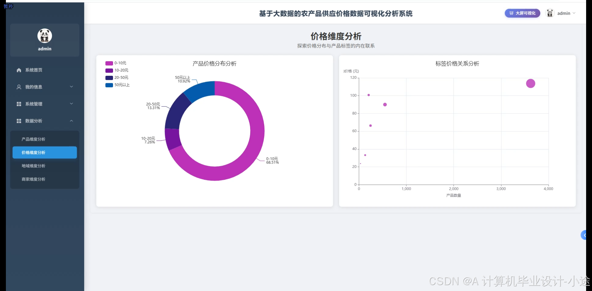Click the 10.92% pie label
The height and width of the screenshot is (291, 592).
coord(184,81)
